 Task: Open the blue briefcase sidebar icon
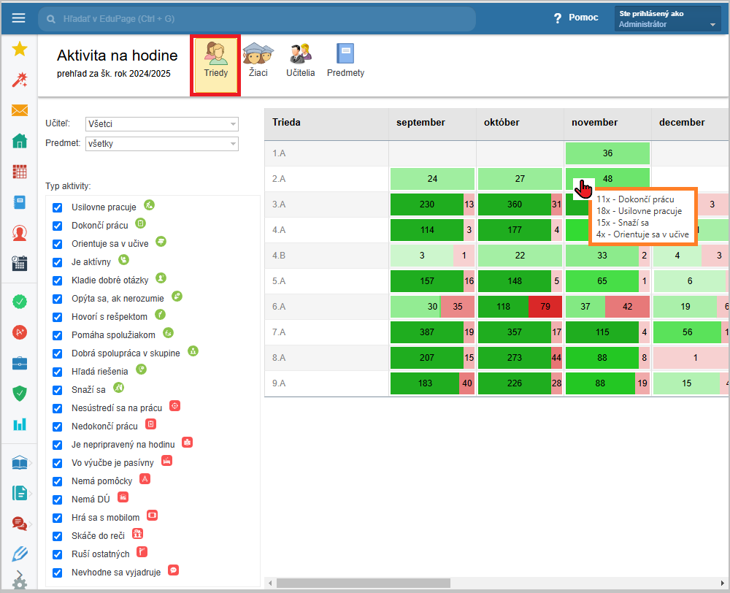20,363
